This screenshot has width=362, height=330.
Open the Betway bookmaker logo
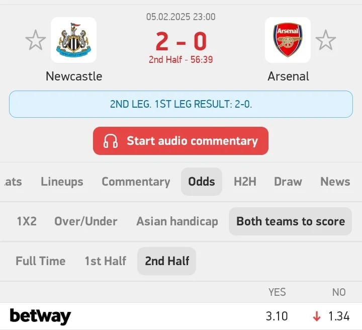(x=40, y=316)
